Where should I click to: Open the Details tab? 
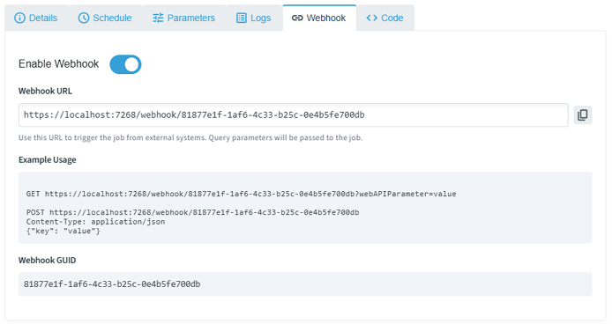36,18
